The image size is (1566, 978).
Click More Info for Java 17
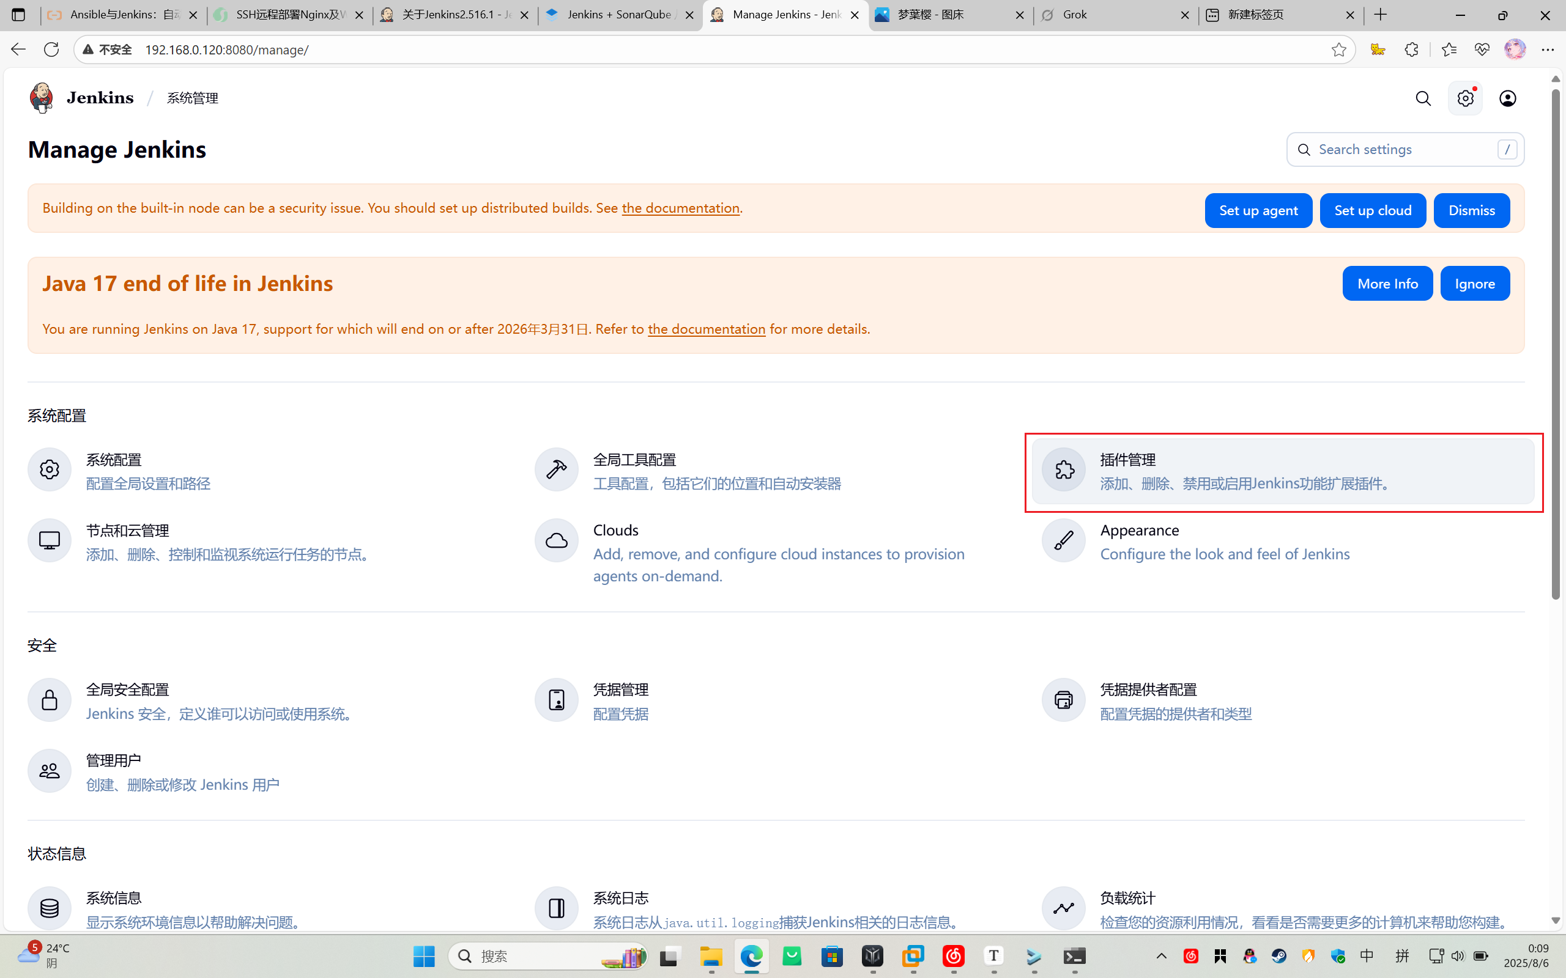[x=1387, y=283]
